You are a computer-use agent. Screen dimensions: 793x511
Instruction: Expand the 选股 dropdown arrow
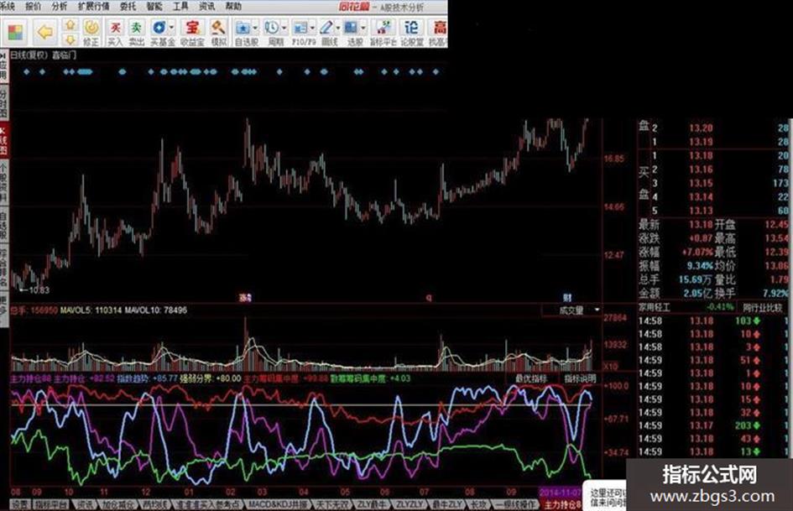point(363,28)
